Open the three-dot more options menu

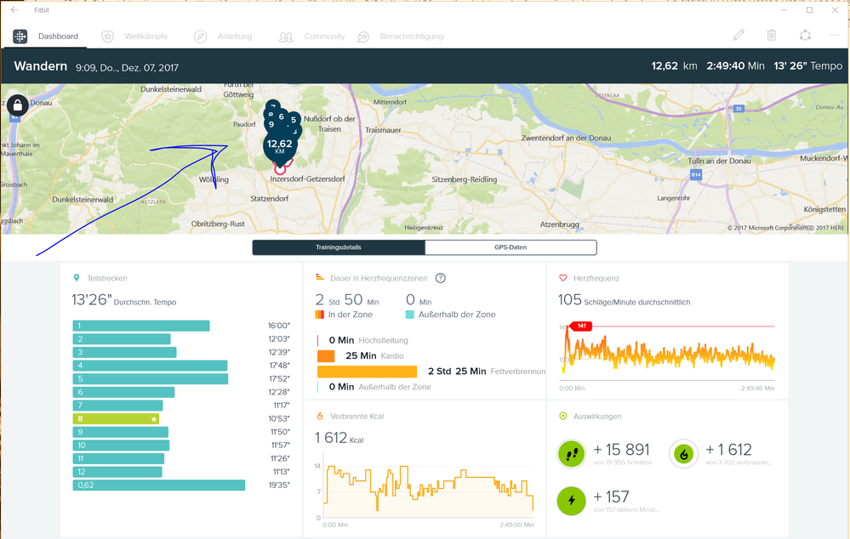tap(835, 36)
